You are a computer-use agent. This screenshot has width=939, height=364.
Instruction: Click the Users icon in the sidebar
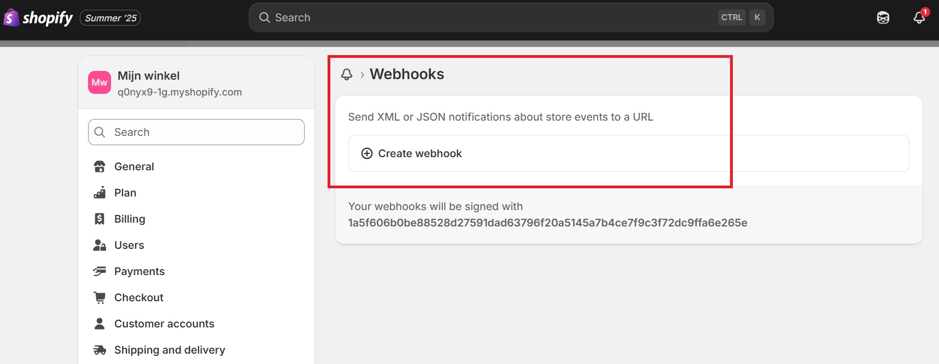[x=100, y=245]
